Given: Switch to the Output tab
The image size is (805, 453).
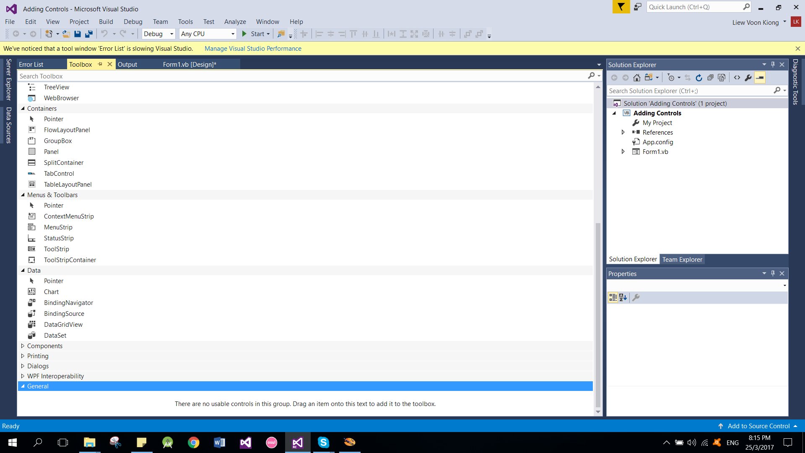Looking at the screenshot, I should point(127,64).
